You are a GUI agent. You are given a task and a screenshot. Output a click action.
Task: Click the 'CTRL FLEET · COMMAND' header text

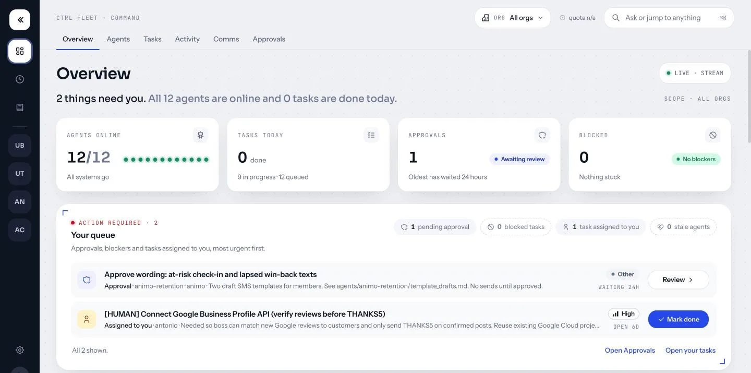(x=98, y=18)
